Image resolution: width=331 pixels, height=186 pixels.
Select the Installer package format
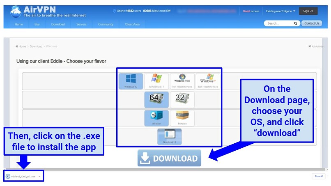point(156,118)
